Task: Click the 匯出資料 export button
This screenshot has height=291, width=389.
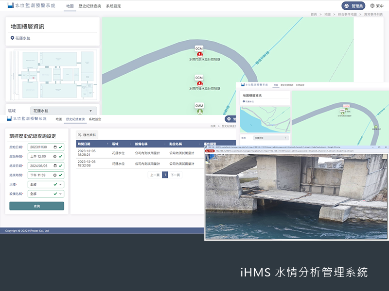Action: pyautogui.click(x=87, y=135)
